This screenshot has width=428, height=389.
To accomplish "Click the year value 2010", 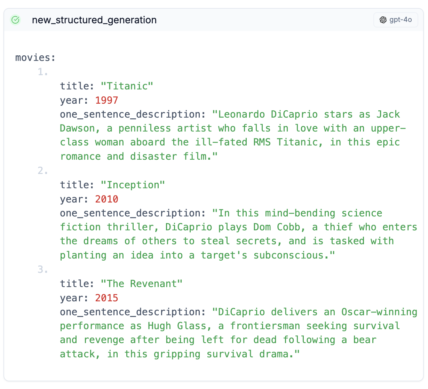I will [x=107, y=199].
